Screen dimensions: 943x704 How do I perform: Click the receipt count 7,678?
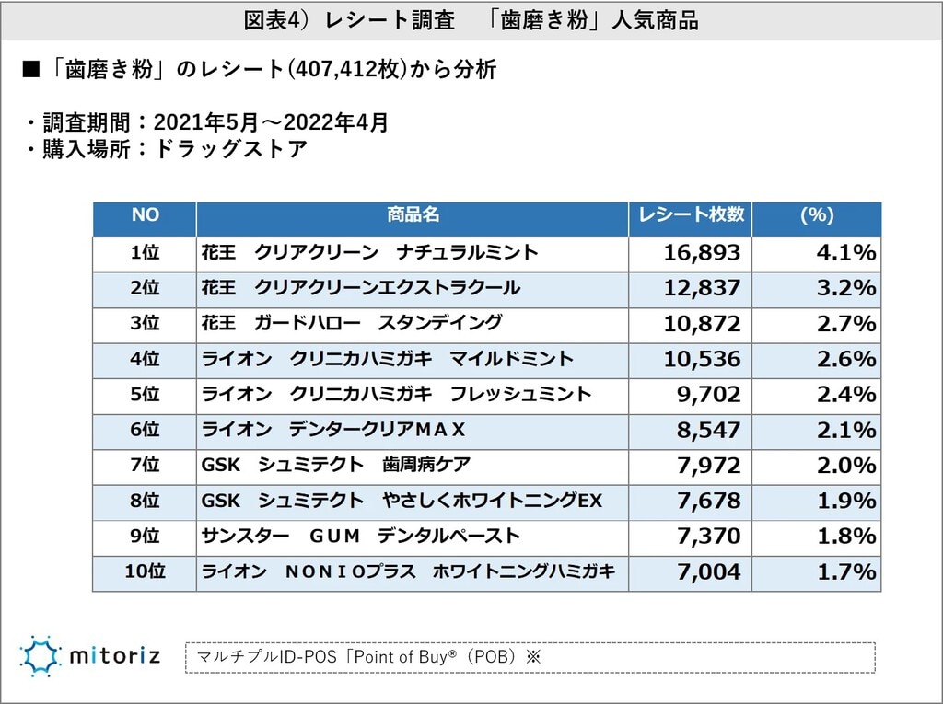click(708, 501)
